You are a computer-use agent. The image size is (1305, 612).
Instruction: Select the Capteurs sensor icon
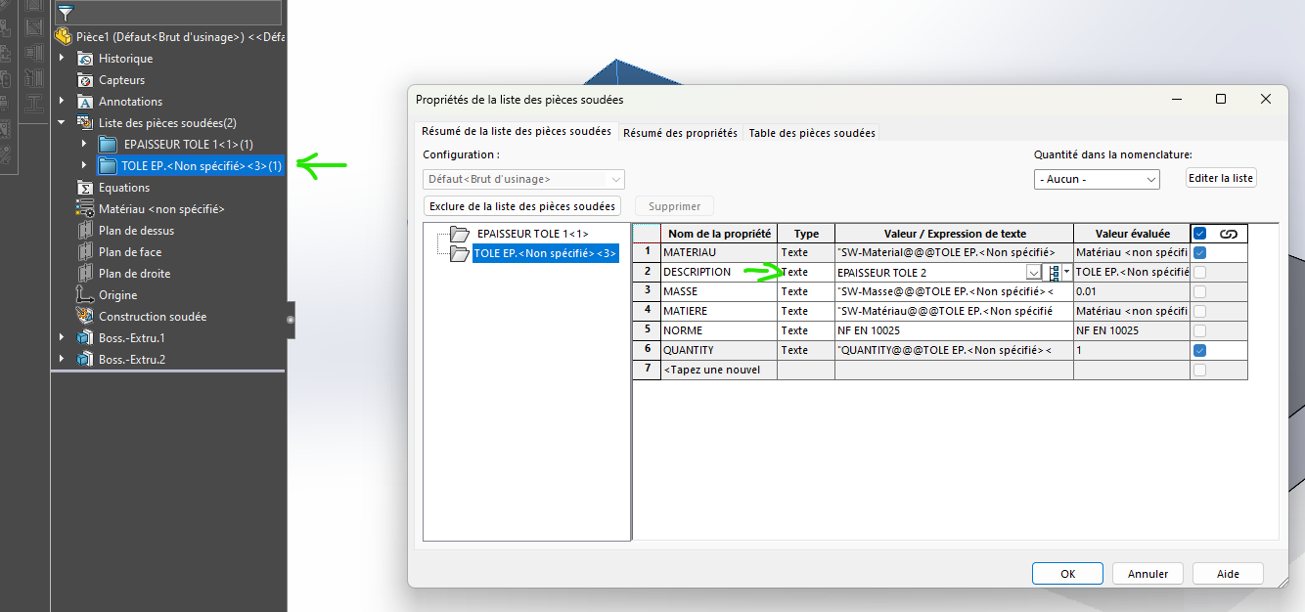pyautogui.click(x=85, y=80)
